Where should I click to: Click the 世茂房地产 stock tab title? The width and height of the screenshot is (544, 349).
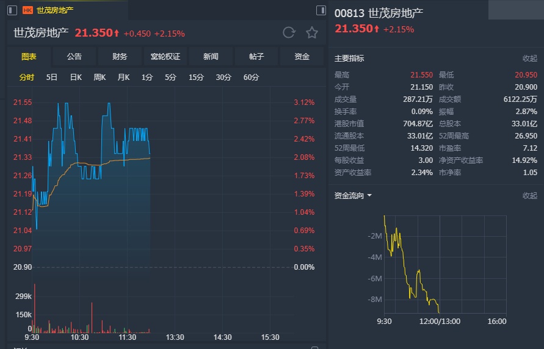pyautogui.click(x=55, y=10)
